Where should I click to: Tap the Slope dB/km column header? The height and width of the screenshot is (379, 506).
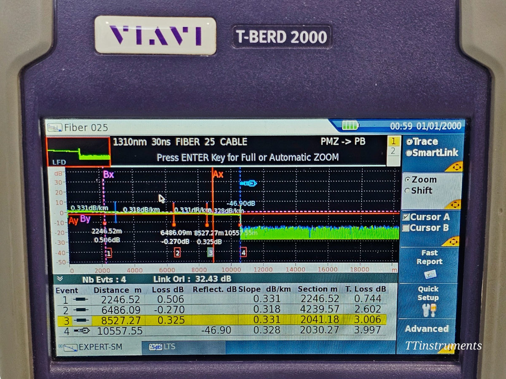coord(265,289)
